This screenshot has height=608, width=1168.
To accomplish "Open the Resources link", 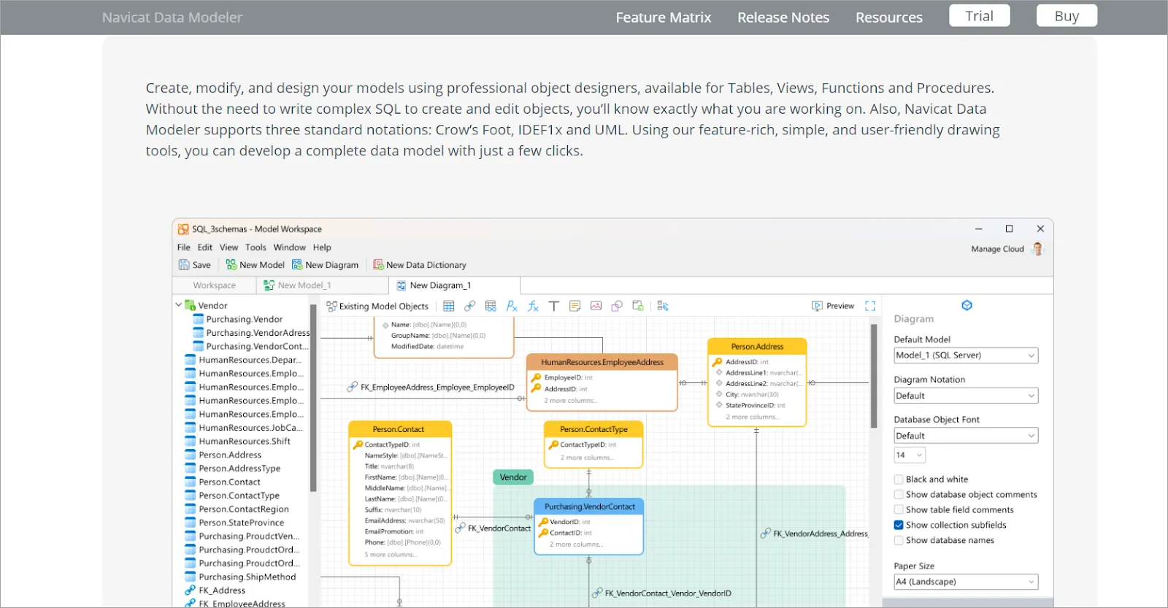I will coord(889,18).
